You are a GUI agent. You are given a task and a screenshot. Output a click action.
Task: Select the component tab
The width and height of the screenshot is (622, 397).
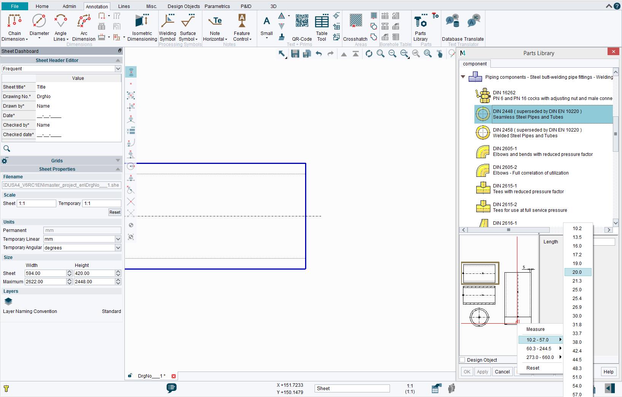point(474,64)
